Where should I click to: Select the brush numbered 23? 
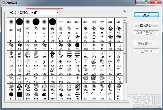click(94, 30)
